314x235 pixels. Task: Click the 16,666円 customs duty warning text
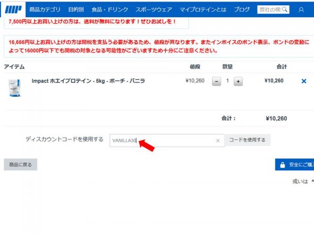click(159, 46)
